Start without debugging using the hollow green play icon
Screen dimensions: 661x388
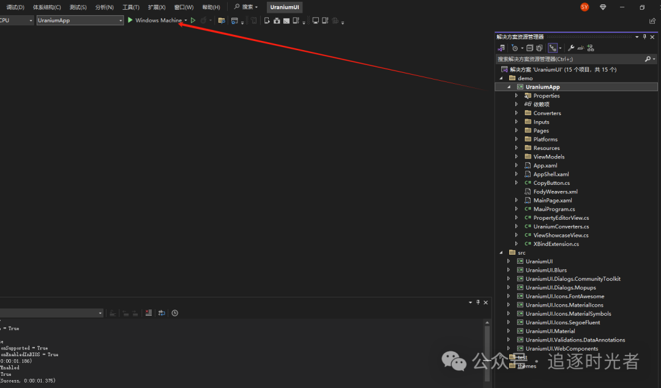point(193,20)
